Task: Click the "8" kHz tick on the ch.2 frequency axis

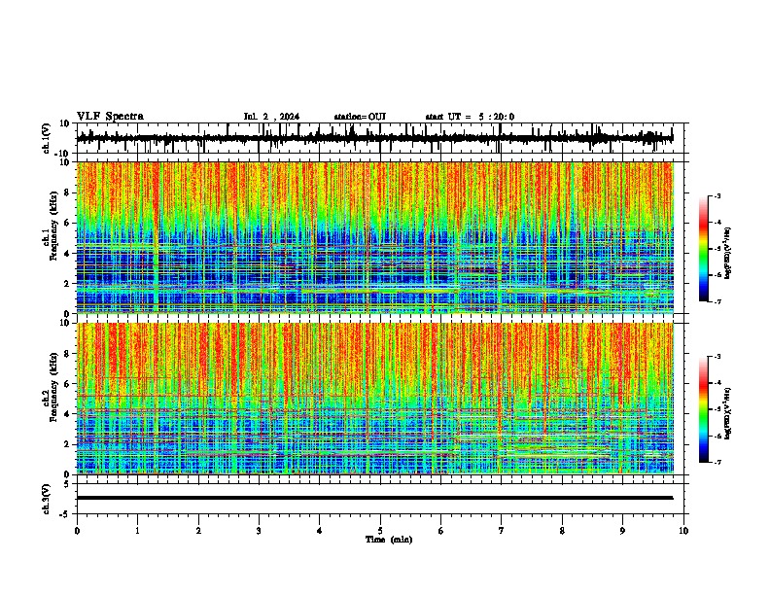Action: [x=67, y=354]
